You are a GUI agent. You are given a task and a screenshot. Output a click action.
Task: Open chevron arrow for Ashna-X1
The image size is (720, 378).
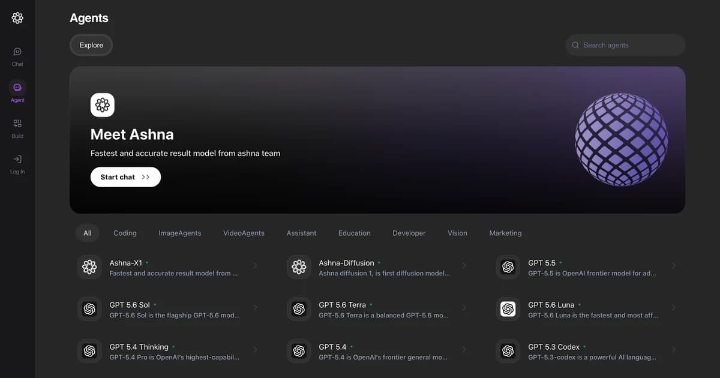coord(255,265)
